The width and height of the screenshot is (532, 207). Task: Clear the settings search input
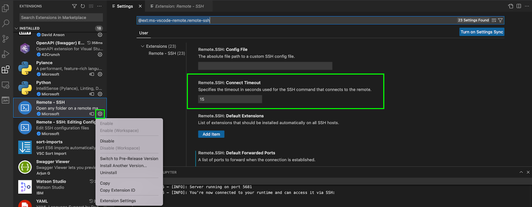[494, 20]
